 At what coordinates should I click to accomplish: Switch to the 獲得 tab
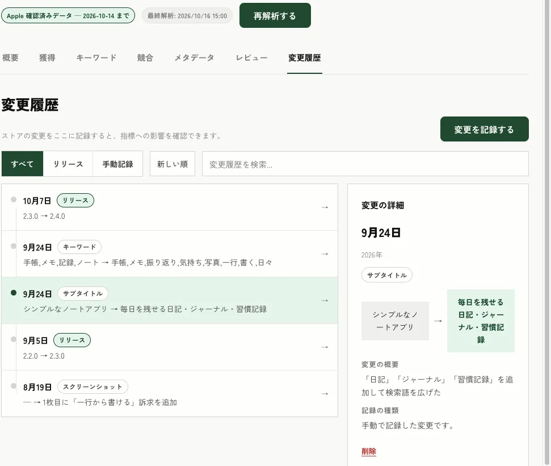point(47,58)
